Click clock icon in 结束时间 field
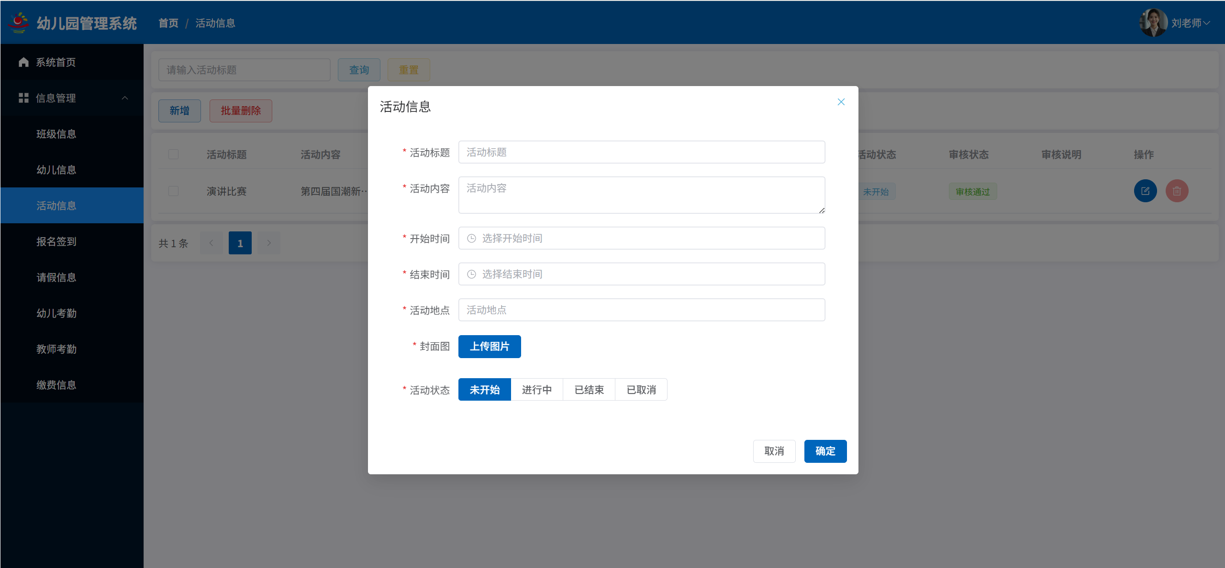 [x=471, y=274]
